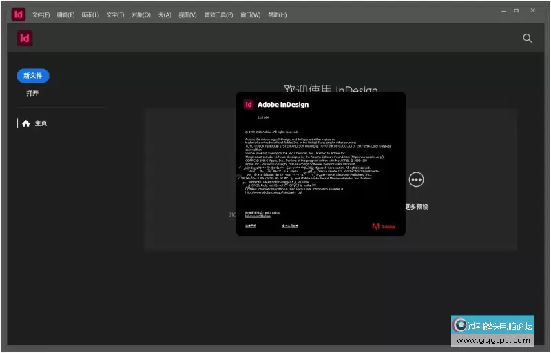
Task: Open the 对象(O) menu
Action: 141,14
